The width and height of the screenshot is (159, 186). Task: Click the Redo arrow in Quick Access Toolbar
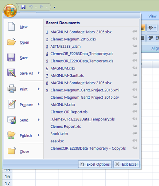(x=42, y=7)
